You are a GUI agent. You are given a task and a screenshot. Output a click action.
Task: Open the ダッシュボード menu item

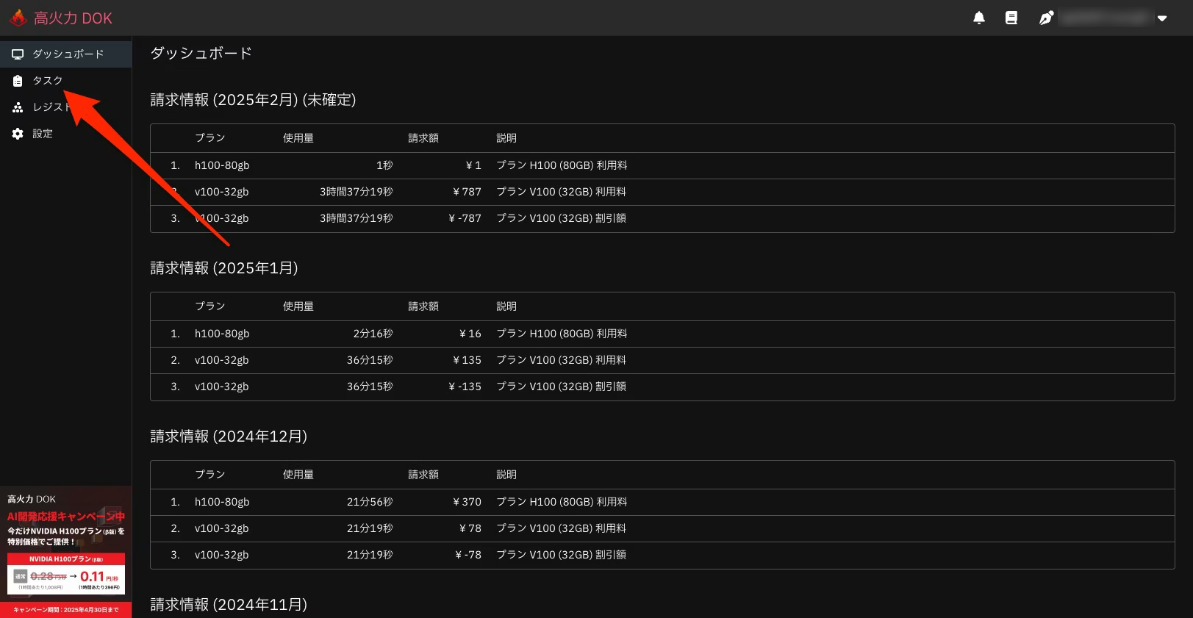click(x=68, y=54)
